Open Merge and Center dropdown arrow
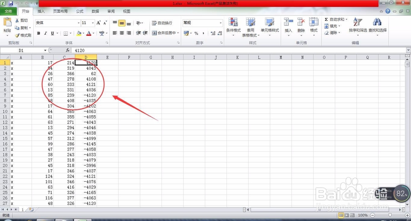411x221 pixels. tap(178, 33)
